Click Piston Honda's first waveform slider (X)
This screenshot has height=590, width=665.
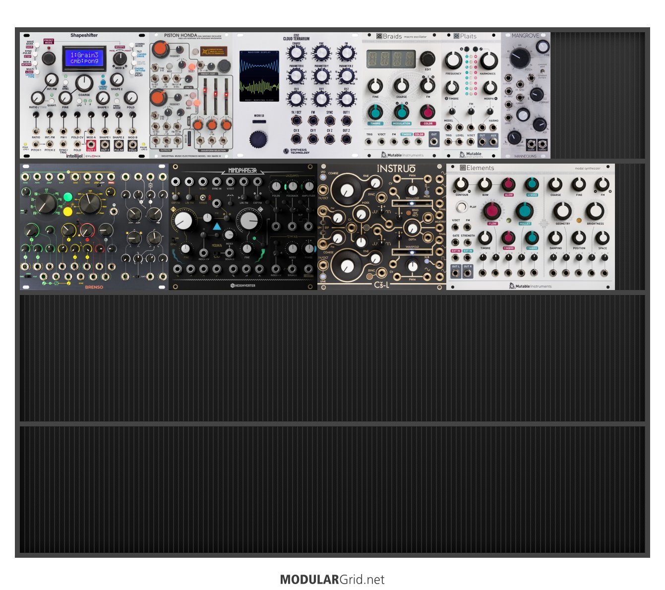coord(204,97)
